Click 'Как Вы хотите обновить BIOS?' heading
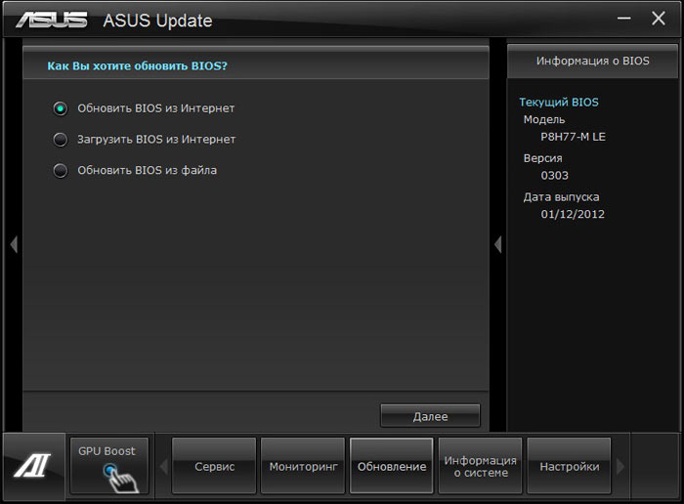This screenshot has width=684, height=504. coord(138,65)
